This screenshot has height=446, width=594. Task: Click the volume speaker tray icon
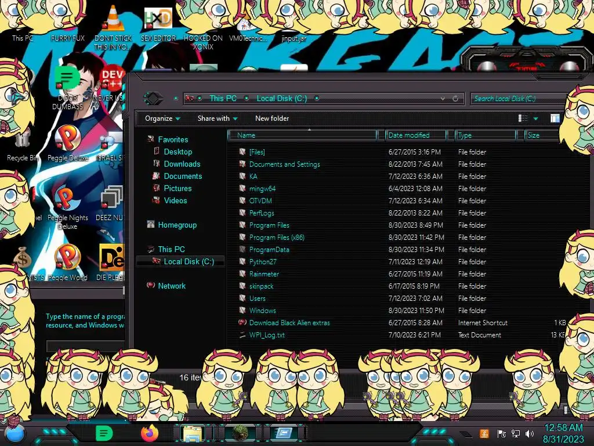(529, 433)
